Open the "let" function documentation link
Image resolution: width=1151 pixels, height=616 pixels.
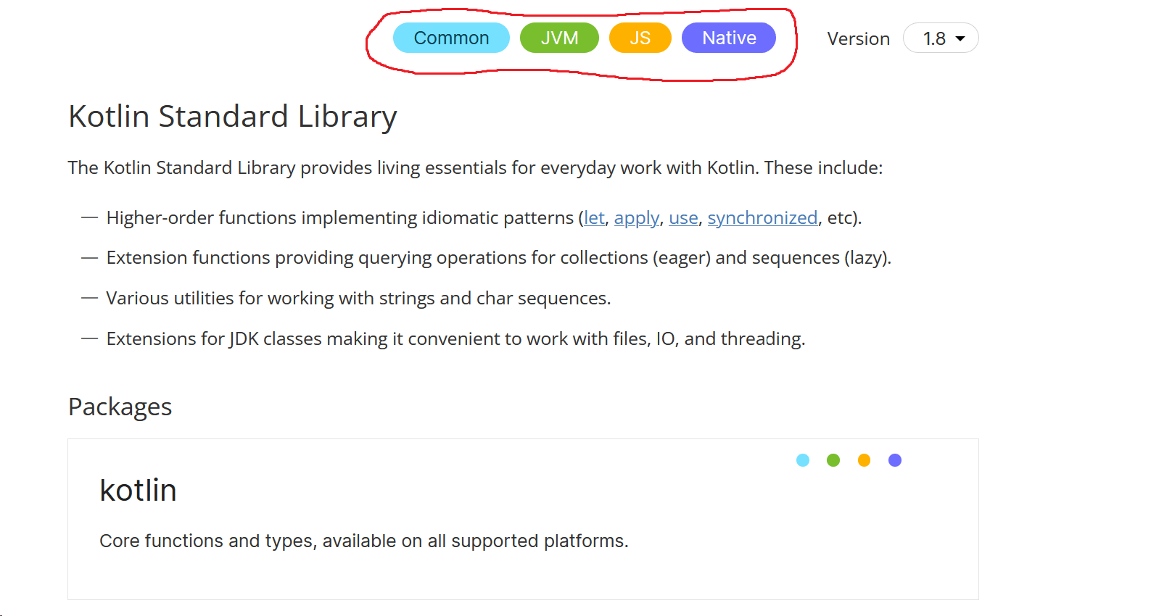coord(593,217)
